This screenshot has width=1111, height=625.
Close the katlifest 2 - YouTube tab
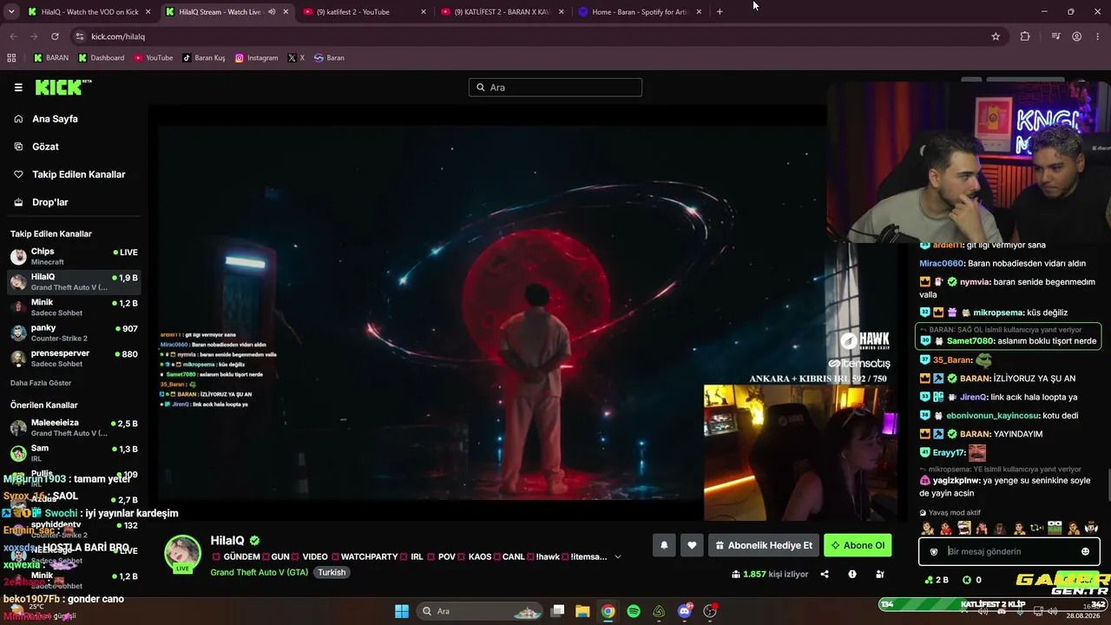pos(423,12)
